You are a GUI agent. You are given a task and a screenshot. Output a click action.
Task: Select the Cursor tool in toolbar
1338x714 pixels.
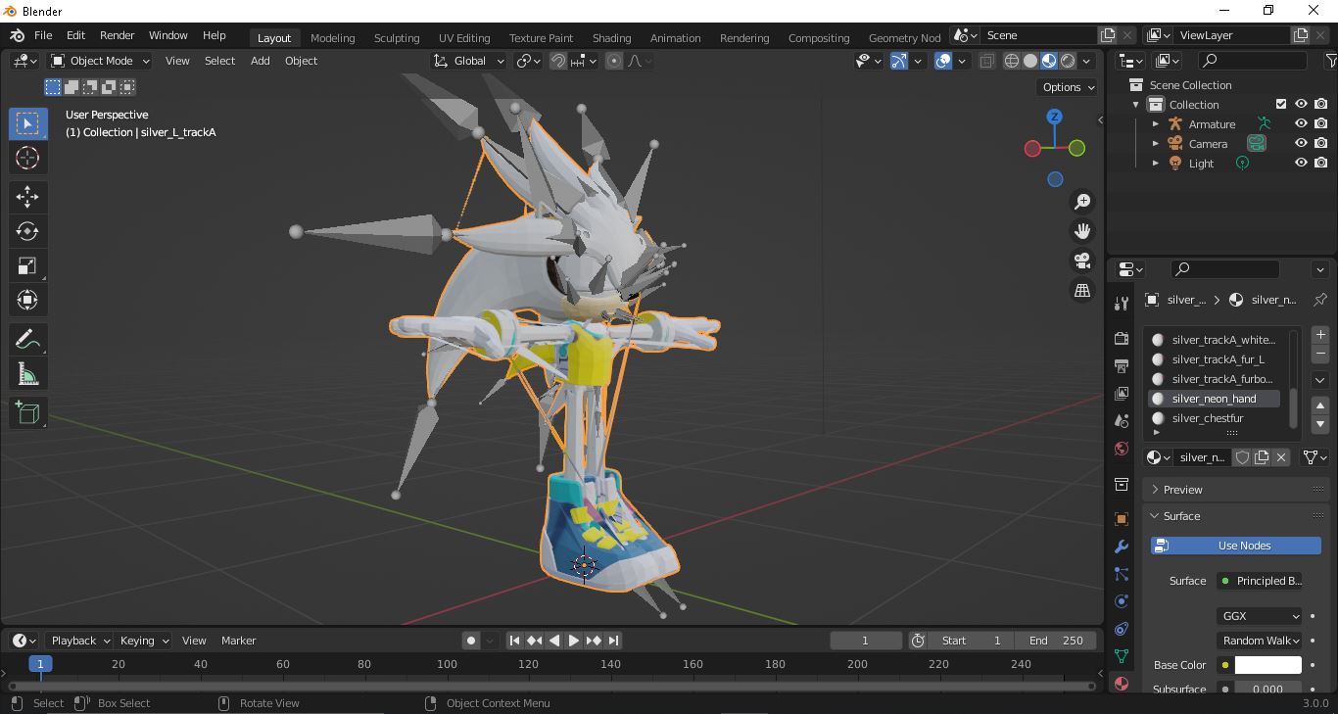(x=27, y=158)
